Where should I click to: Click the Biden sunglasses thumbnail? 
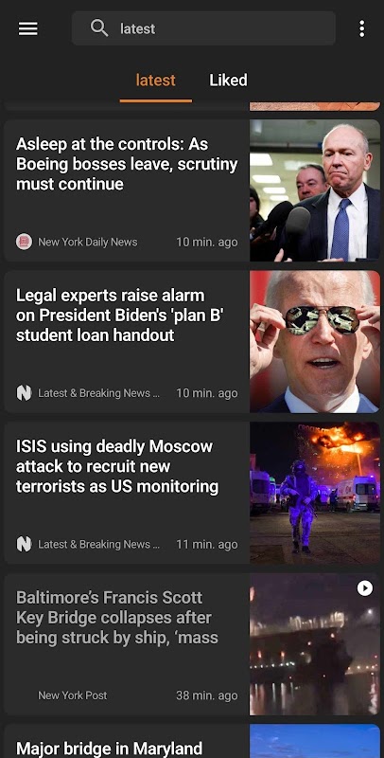click(x=315, y=341)
